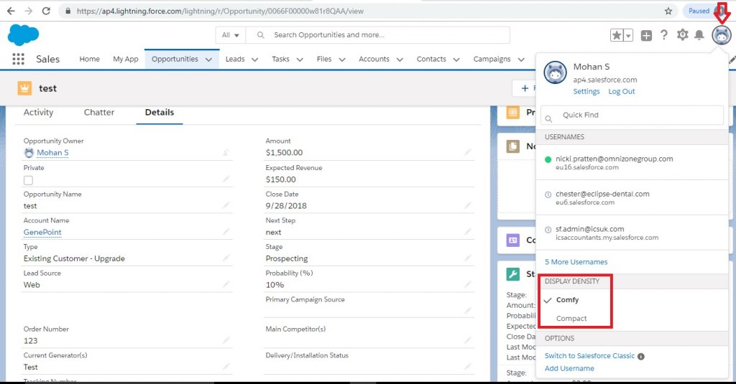Viewport: 736px width, 384px height.
Task: Edit Close Date pencil icon
Action: pyautogui.click(x=468, y=205)
